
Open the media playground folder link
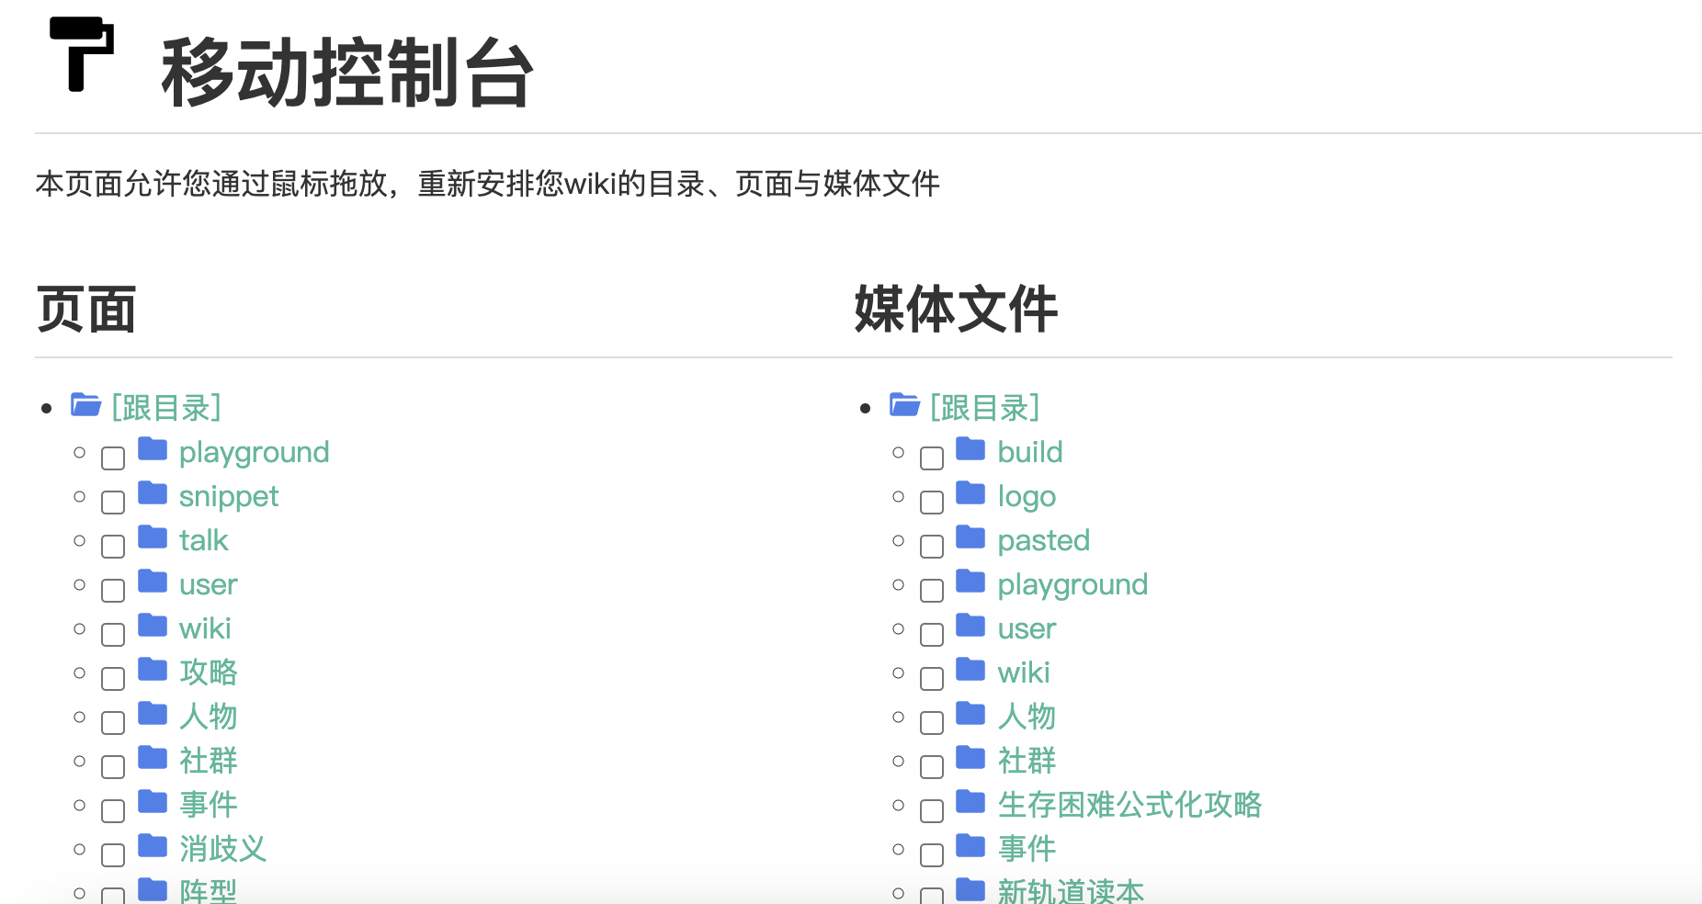[x=1072, y=584]
